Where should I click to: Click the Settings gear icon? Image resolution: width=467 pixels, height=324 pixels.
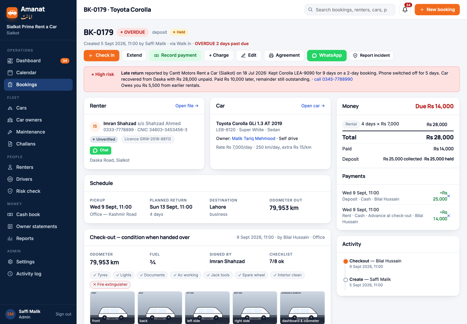click(x=10, y=262)
